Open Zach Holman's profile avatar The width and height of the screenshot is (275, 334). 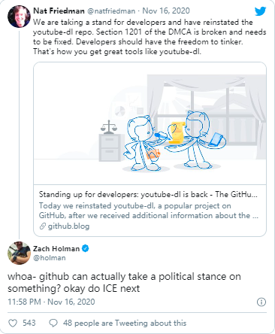coord(19,253)
